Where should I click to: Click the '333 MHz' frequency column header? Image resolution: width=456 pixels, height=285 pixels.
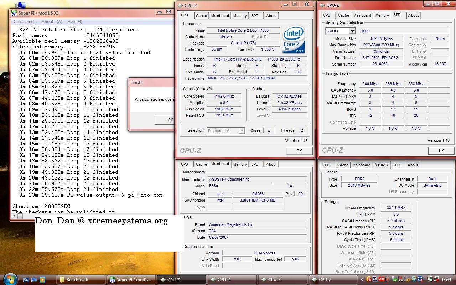(x=416, y=84)
